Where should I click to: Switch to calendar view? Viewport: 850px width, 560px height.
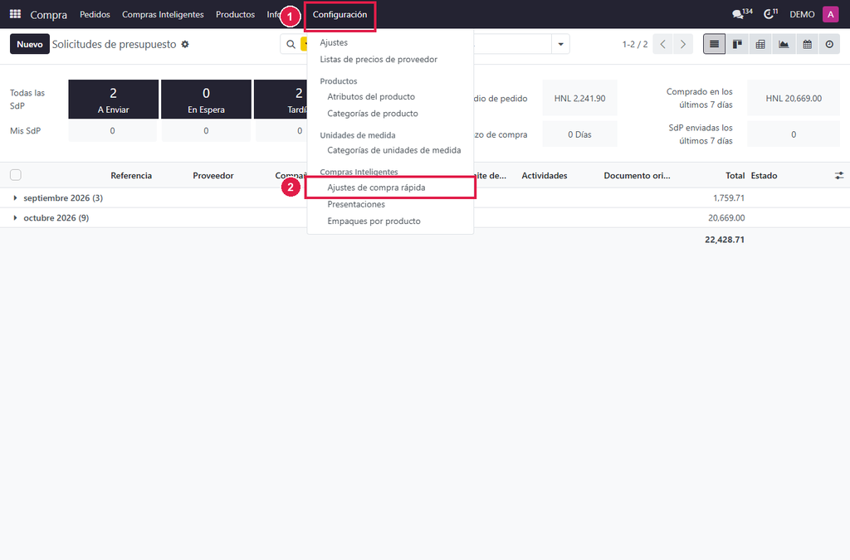(x=807, y=45)
